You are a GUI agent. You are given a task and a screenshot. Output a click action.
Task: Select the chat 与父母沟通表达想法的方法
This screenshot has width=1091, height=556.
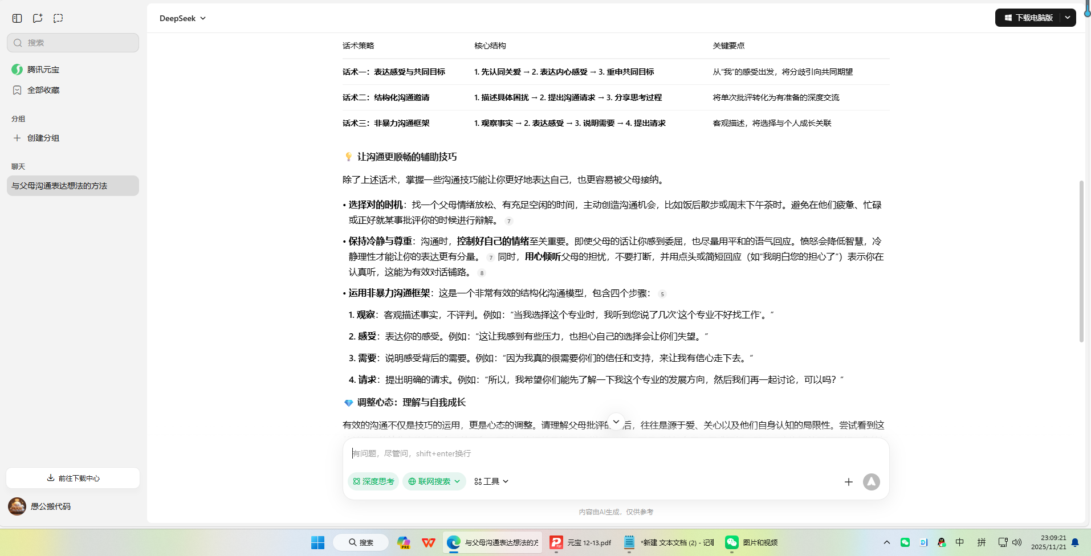pyautogui.click(x=72, y=185)
